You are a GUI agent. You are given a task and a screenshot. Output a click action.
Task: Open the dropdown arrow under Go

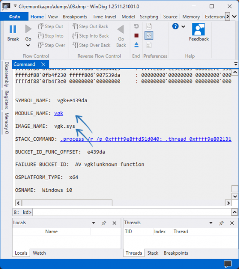coord(28,45)
